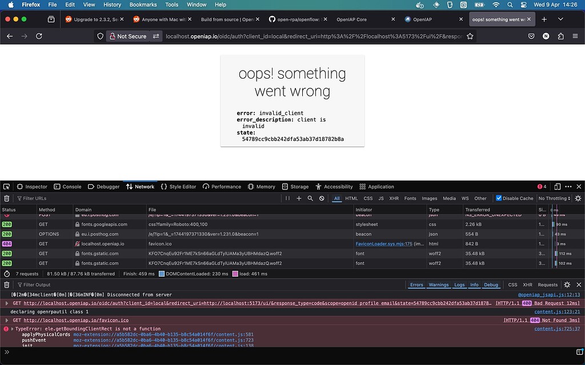This screenshot has height=365, width=585.
Task: Open the network request search icon
Action: pyautogui.click(x=310, y=198)
